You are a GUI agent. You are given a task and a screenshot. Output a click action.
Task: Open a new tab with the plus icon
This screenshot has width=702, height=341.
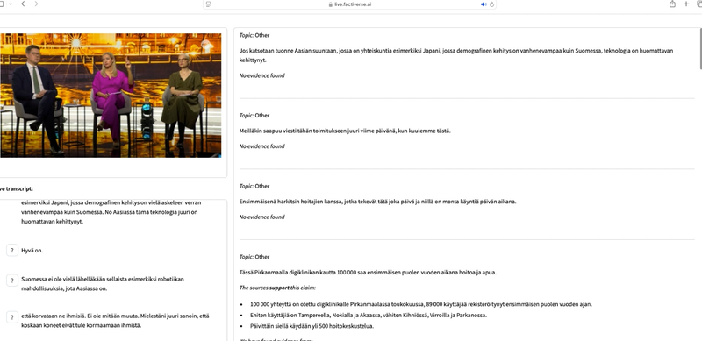point(686,4)
